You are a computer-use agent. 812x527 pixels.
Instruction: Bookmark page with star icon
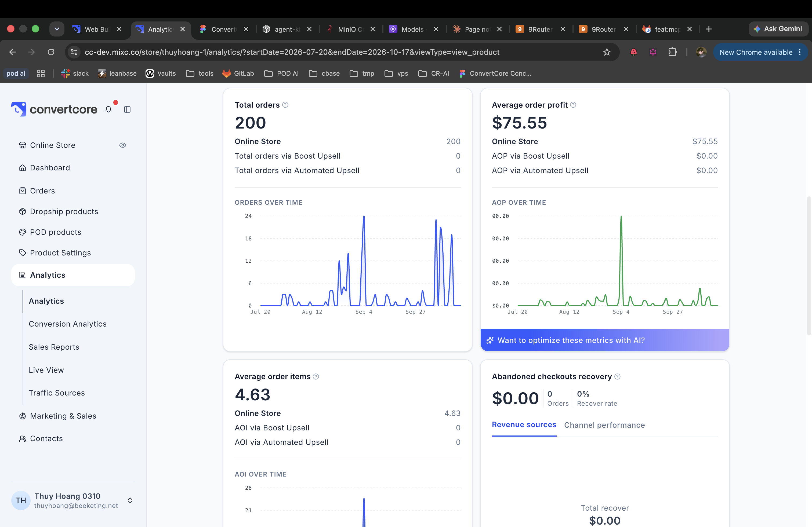click(607, 52)
